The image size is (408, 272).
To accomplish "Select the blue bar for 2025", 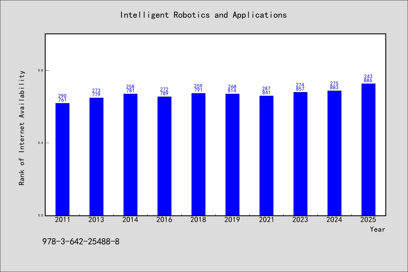I will [x=368, y=150].
